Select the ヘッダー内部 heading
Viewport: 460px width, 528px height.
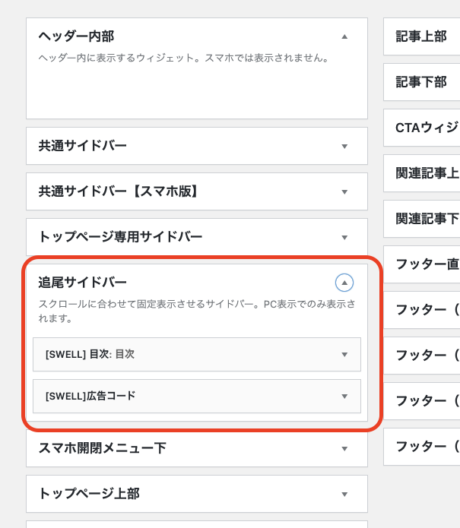tap(76, 36)
